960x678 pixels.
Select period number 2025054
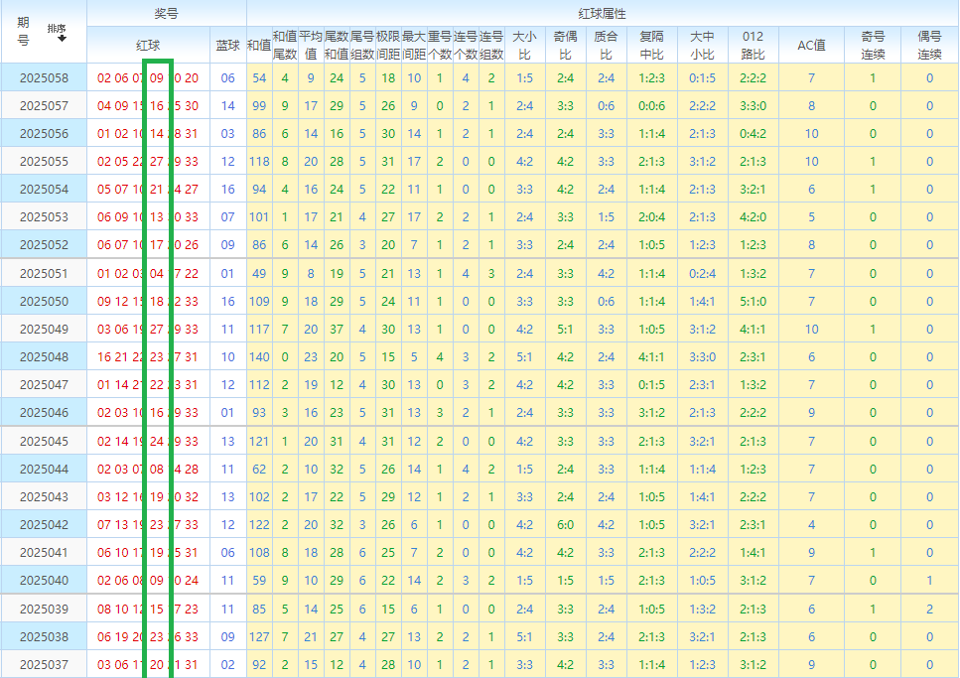point(44,189)
